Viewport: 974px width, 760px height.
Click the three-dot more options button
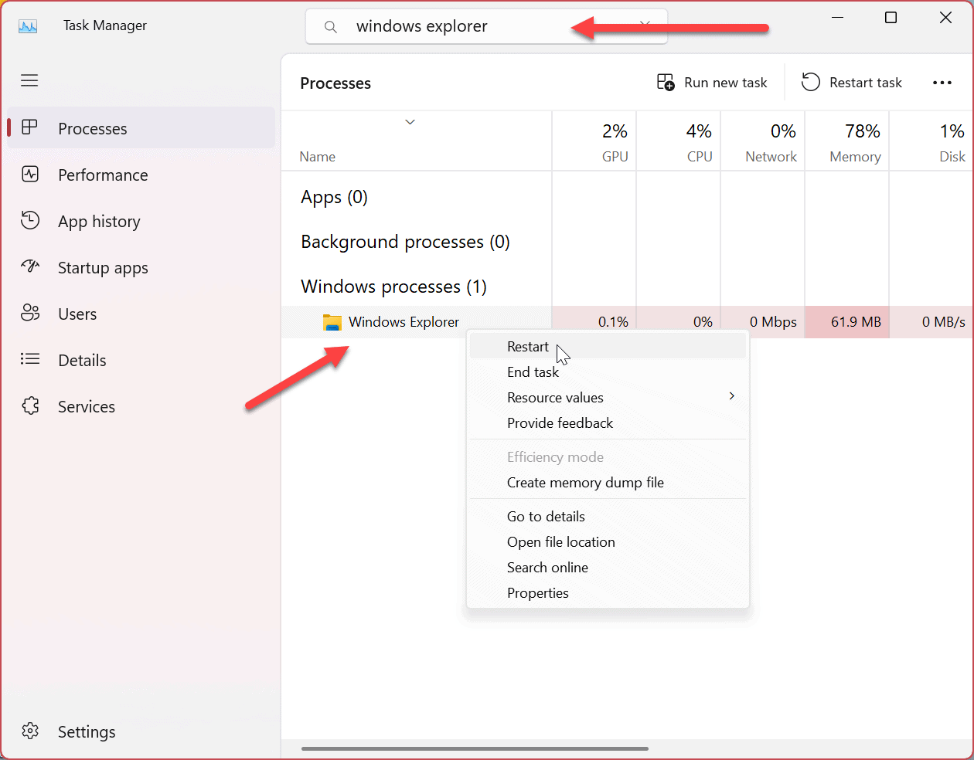[x=942, y=83]
